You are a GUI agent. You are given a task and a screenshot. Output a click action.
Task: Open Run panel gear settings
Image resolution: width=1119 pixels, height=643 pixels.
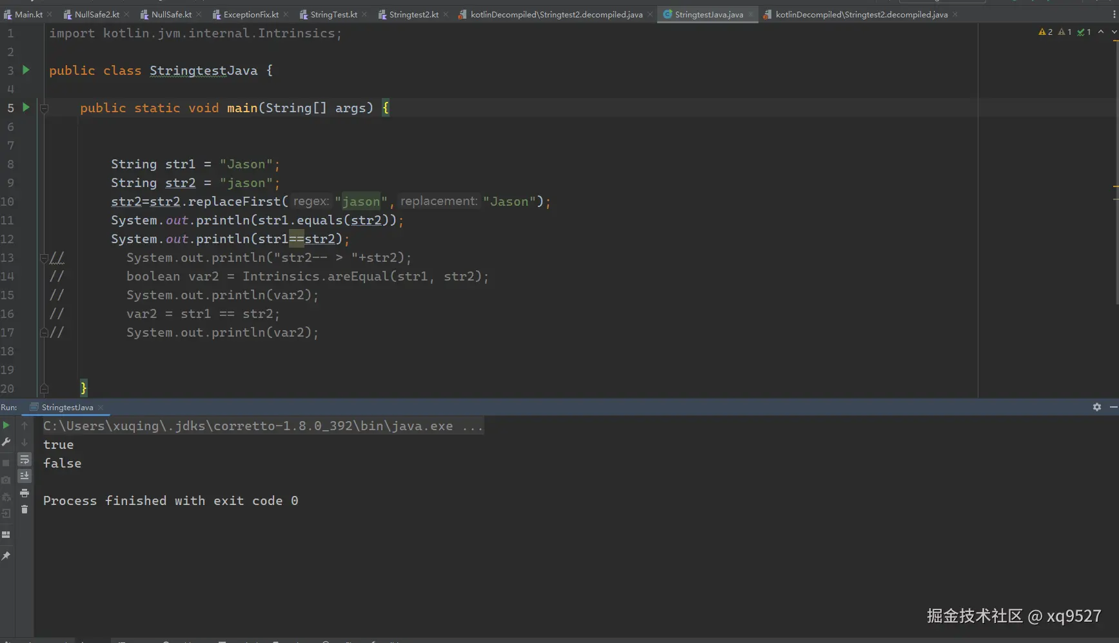(1097, 407)
